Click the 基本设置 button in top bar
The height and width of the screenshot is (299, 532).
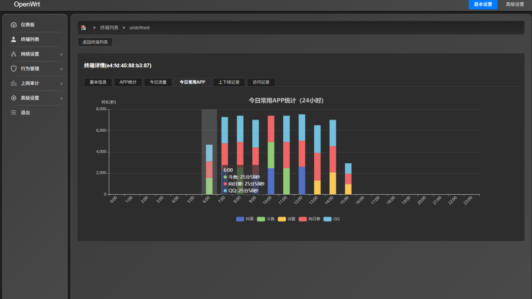(483, 4)
